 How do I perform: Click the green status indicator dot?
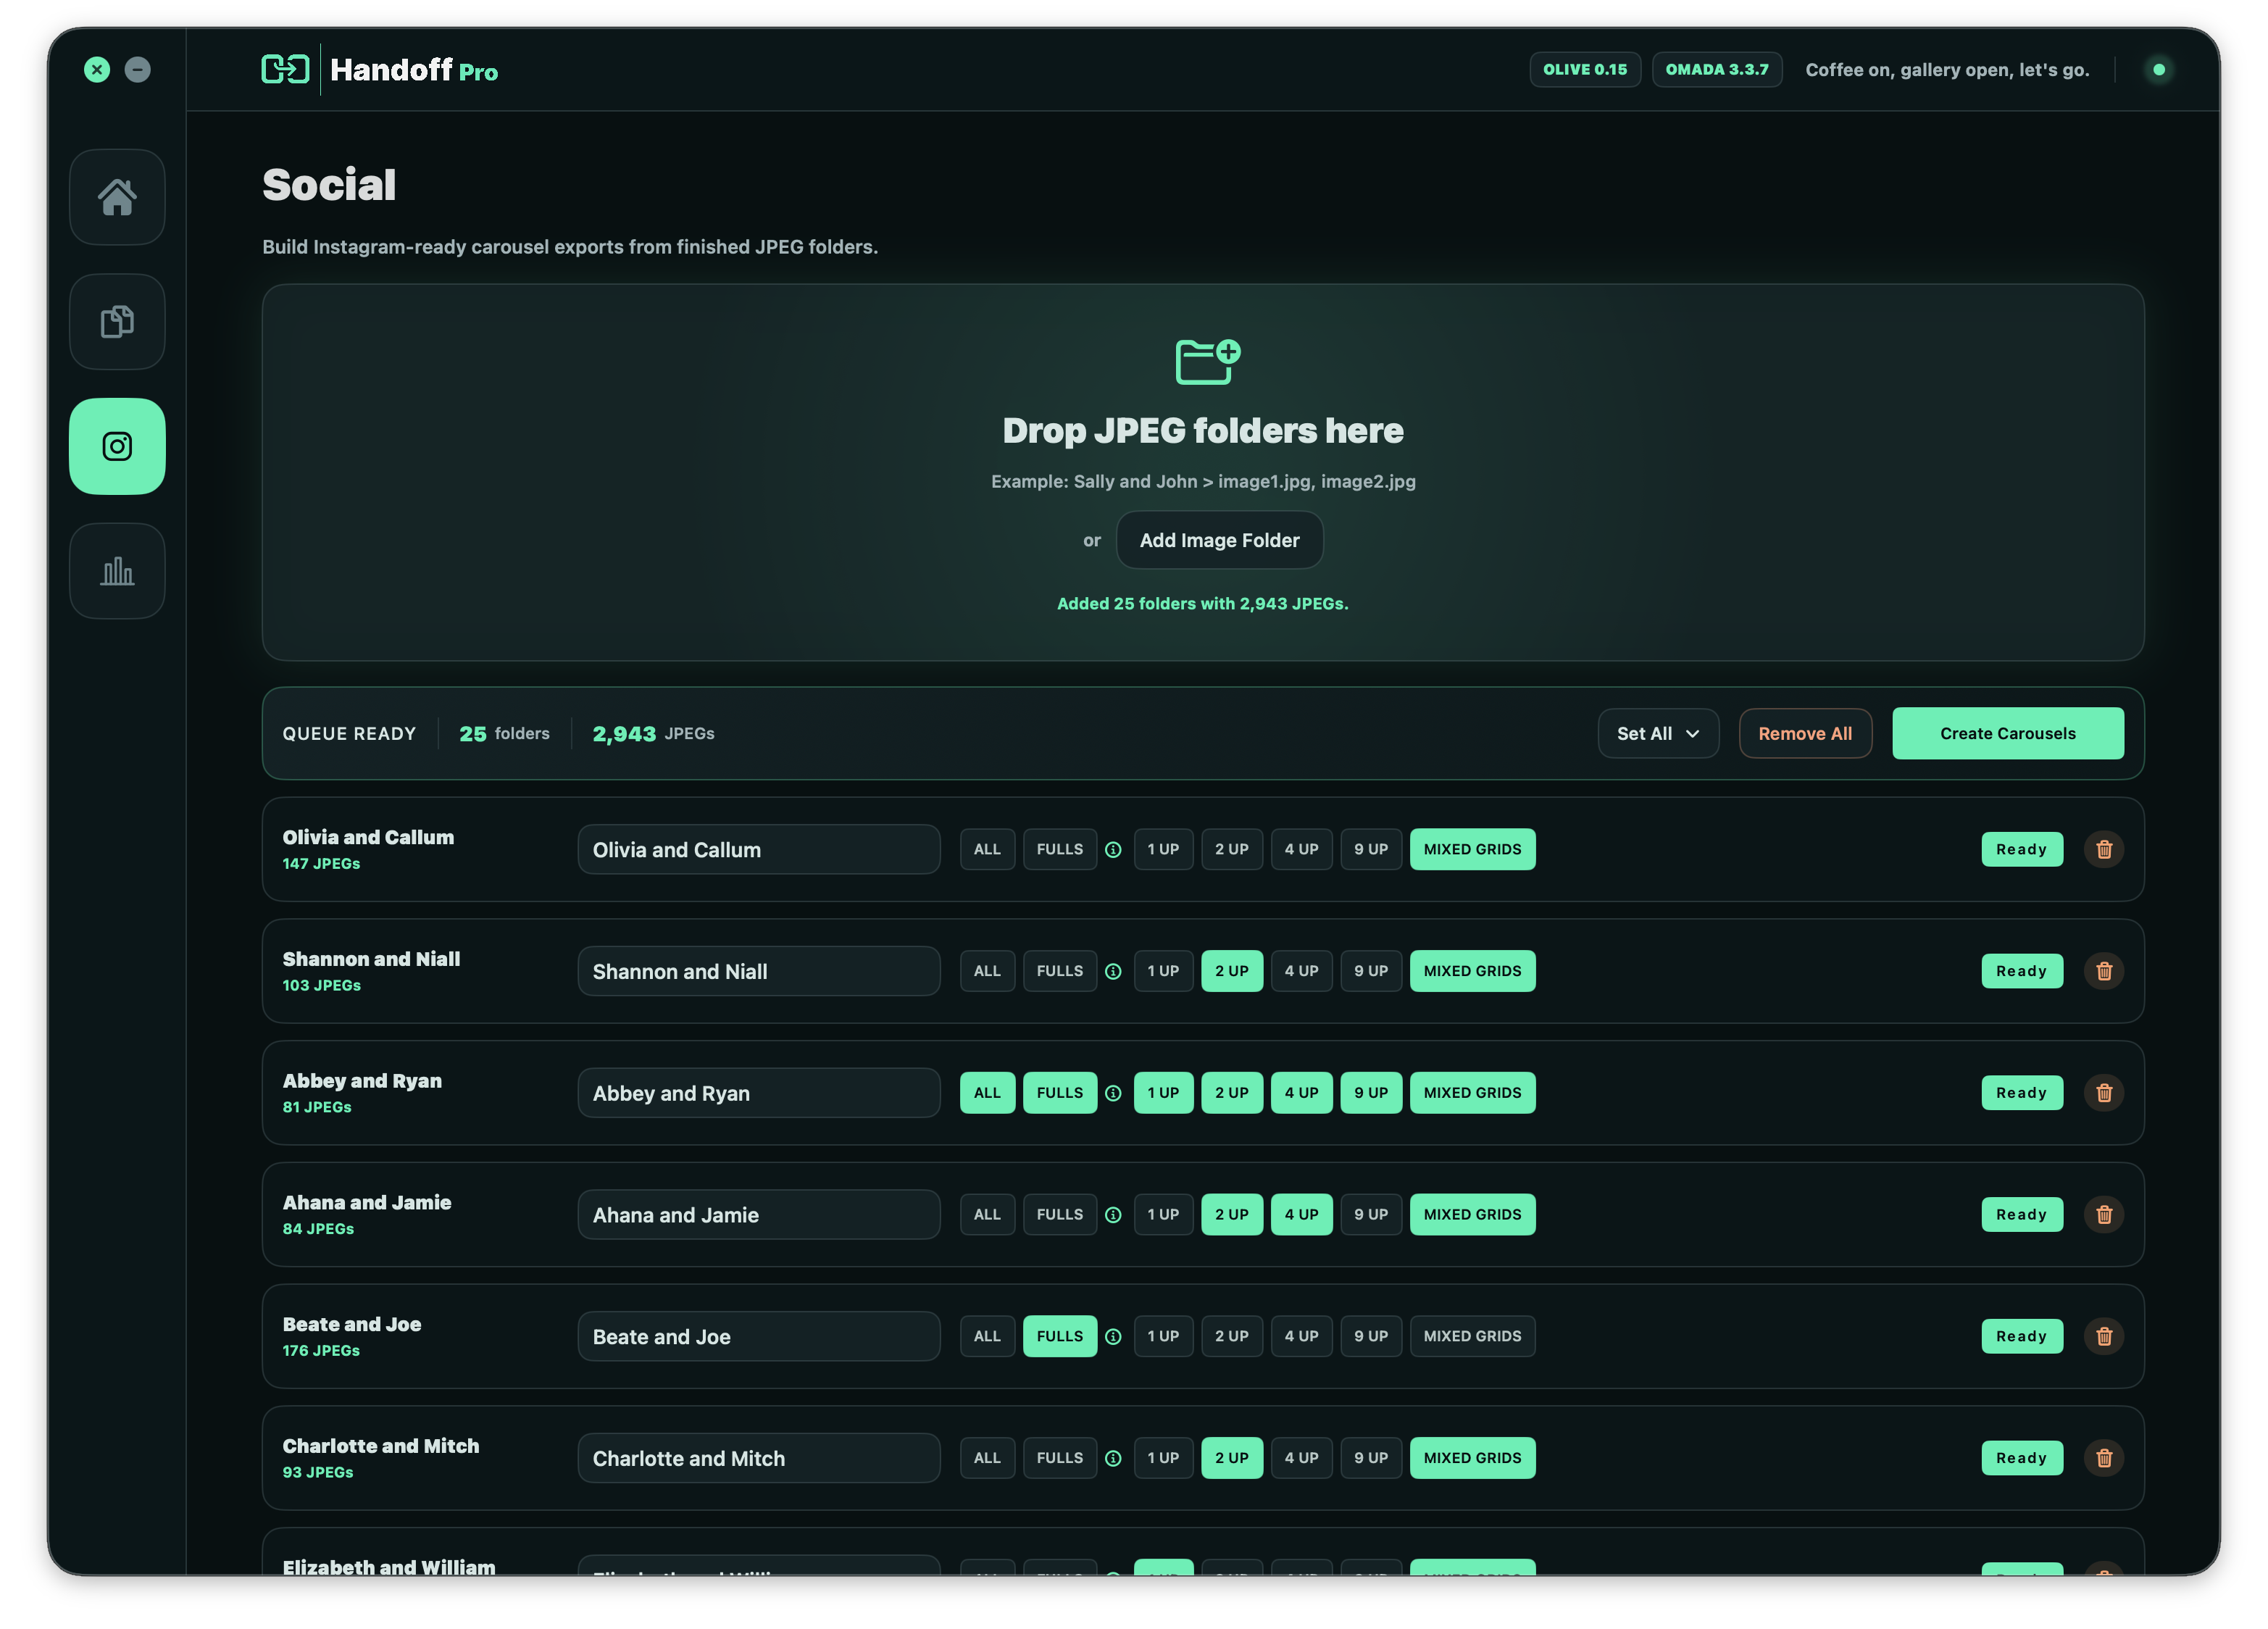[2158, 69]
